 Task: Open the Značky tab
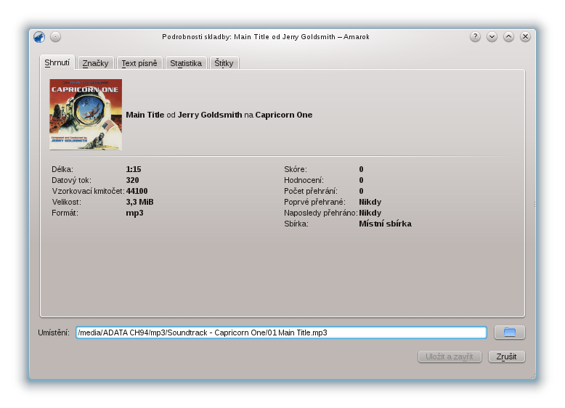point(95,63)
